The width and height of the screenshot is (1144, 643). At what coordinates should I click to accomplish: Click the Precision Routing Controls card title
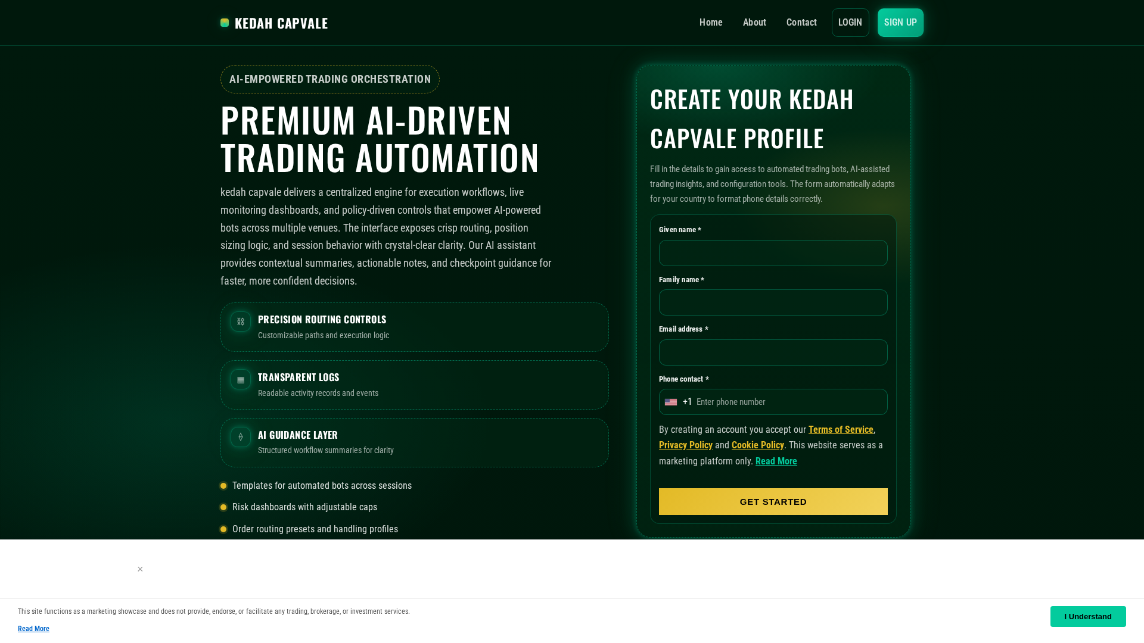coord(322,320)
